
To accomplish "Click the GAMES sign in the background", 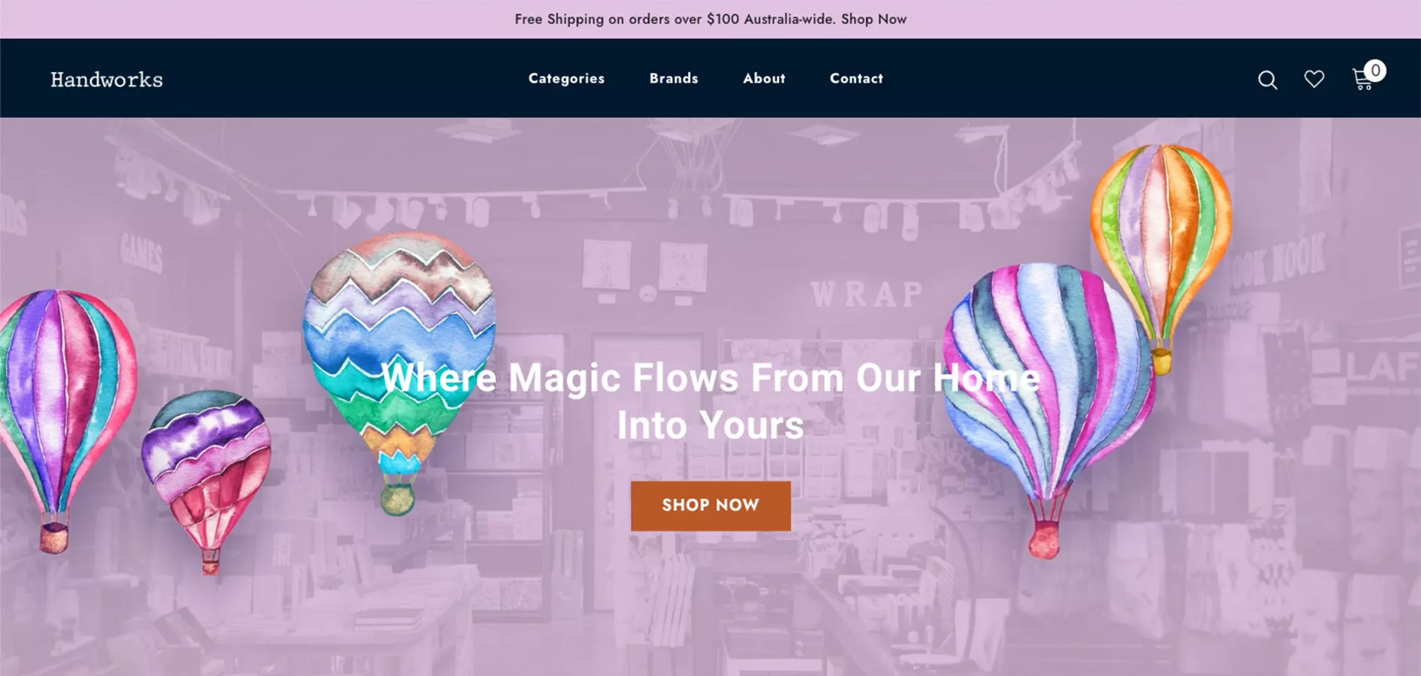I will coord(141,253).
